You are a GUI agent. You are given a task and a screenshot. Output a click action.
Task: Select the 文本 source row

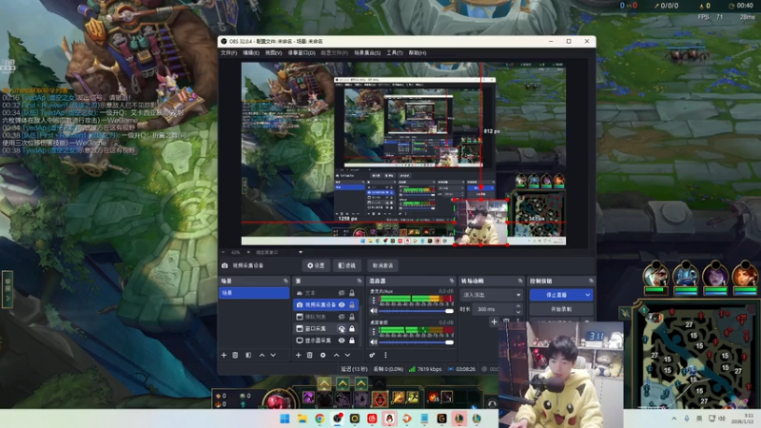point(326,293)
